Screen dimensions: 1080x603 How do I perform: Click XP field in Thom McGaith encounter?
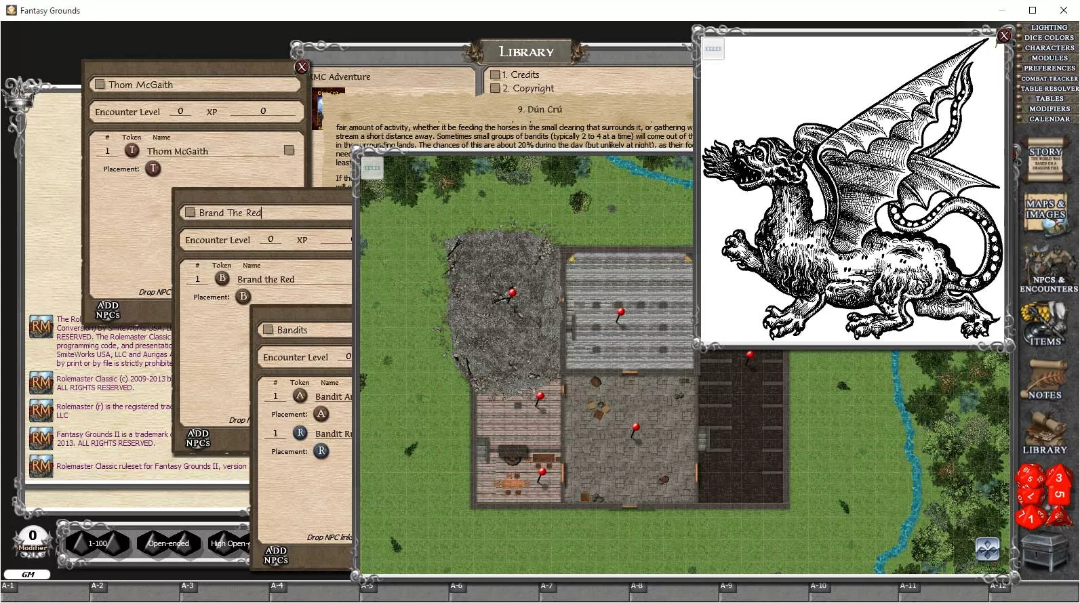[x=263, y=111]
